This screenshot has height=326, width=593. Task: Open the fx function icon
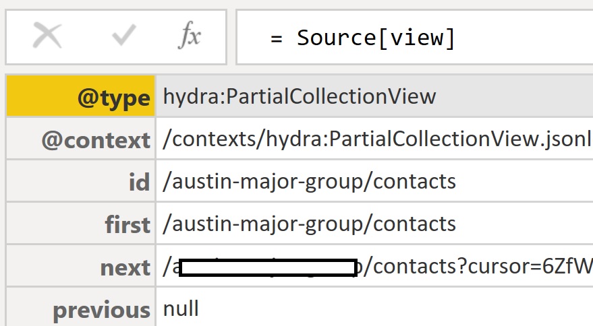click(x=190, y=35)
